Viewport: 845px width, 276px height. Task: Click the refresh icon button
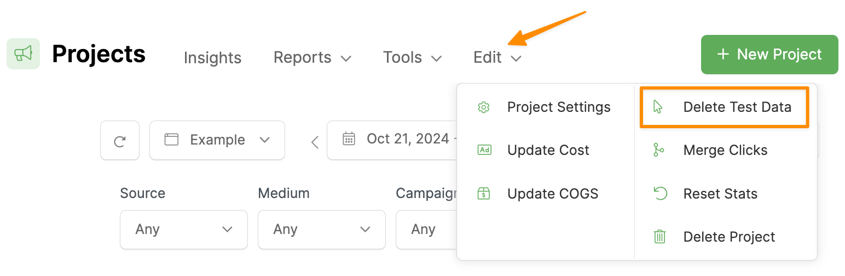[x=120, y=141]
